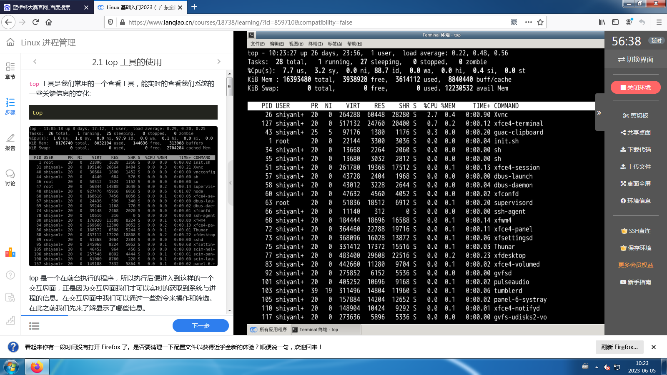
Task: Click 上传文件 to upload a file
Action: coord(635,167)
